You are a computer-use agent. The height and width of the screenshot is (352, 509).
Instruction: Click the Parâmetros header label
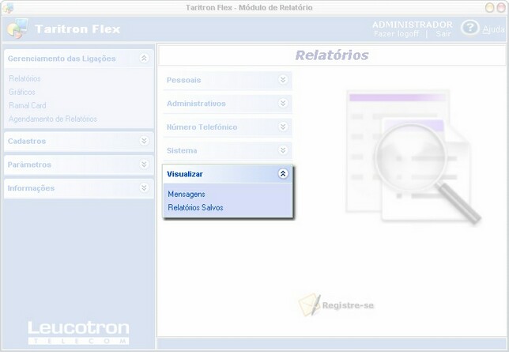pyautogui.click(x=29, y=165)
